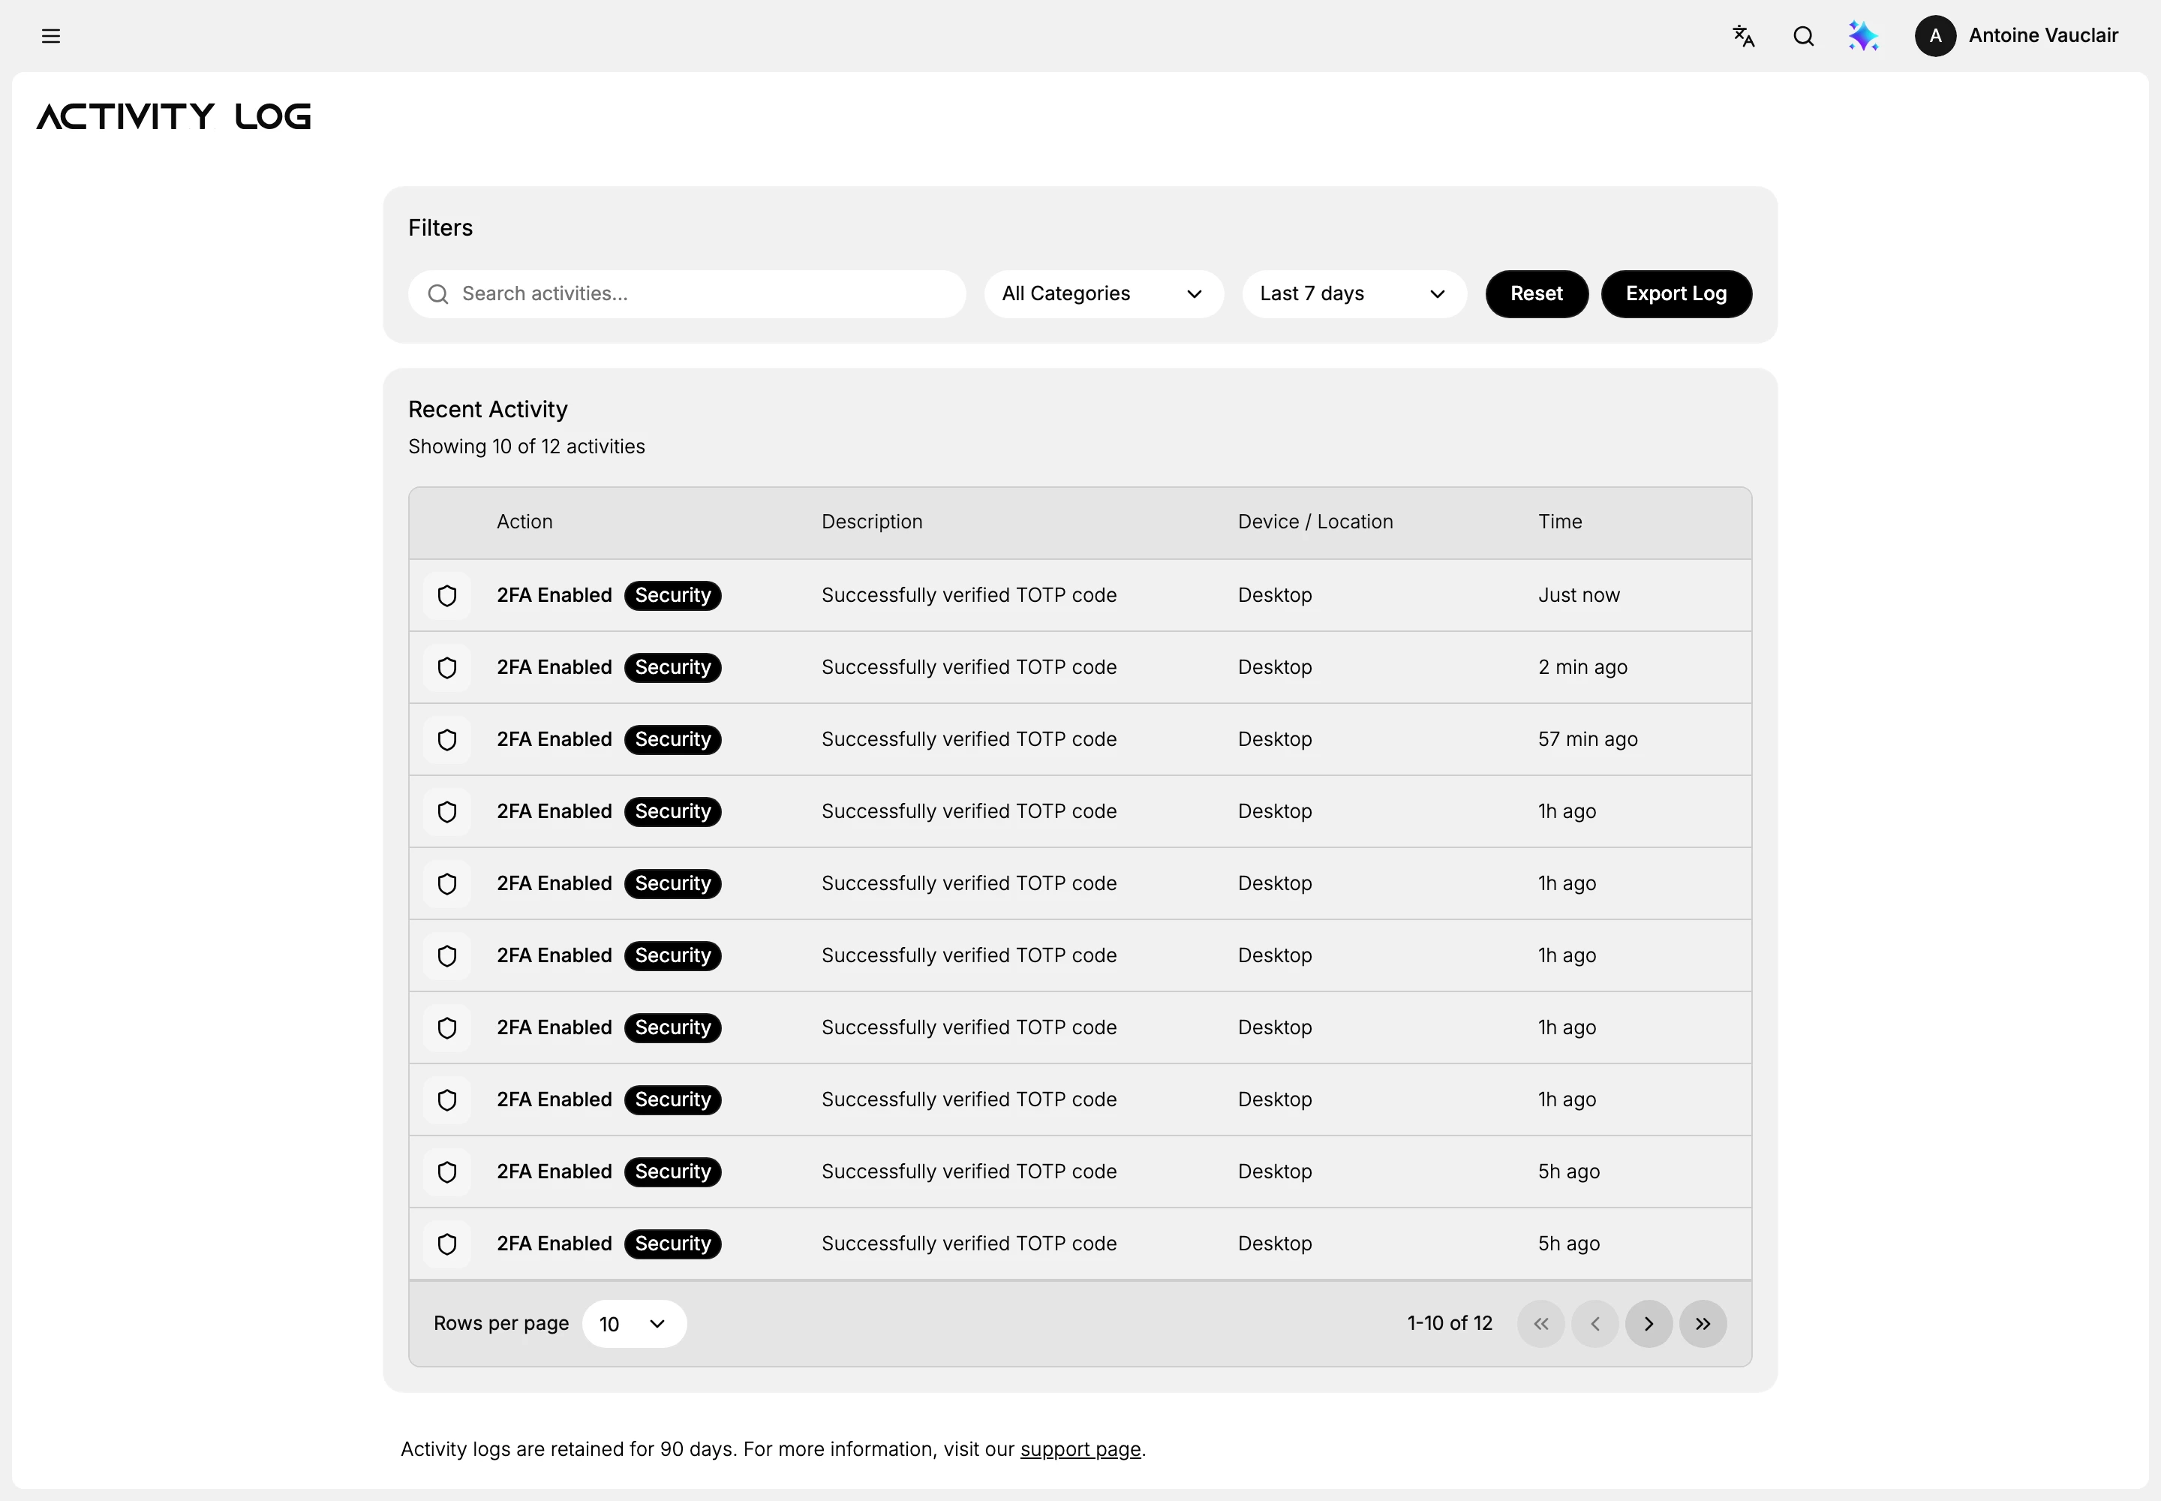Click the description in the 57 min ago row
This screenshot has width=2161, height=1501.
969,739
